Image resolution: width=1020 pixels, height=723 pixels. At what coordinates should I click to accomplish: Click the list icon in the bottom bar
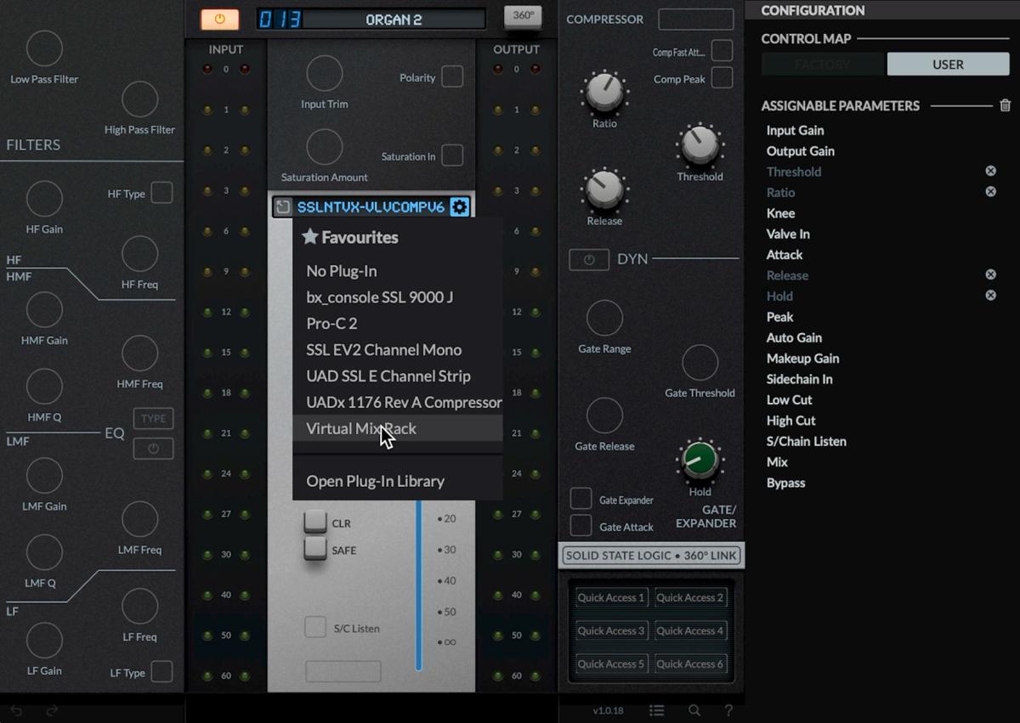pos(655,710)
